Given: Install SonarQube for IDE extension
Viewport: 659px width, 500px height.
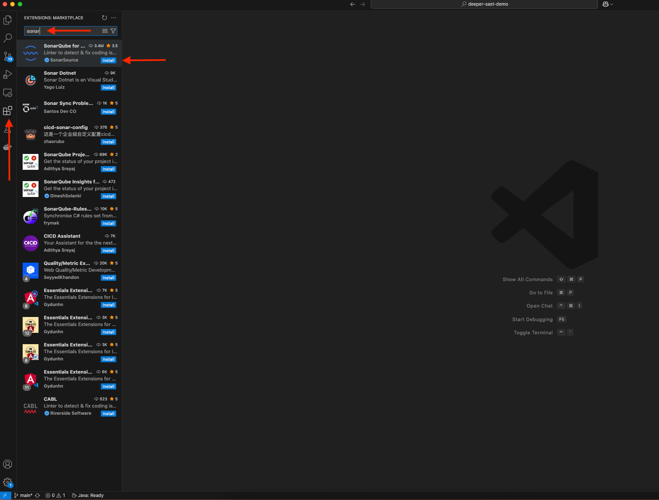Looking at the screenshot, I should click(108, 60).
